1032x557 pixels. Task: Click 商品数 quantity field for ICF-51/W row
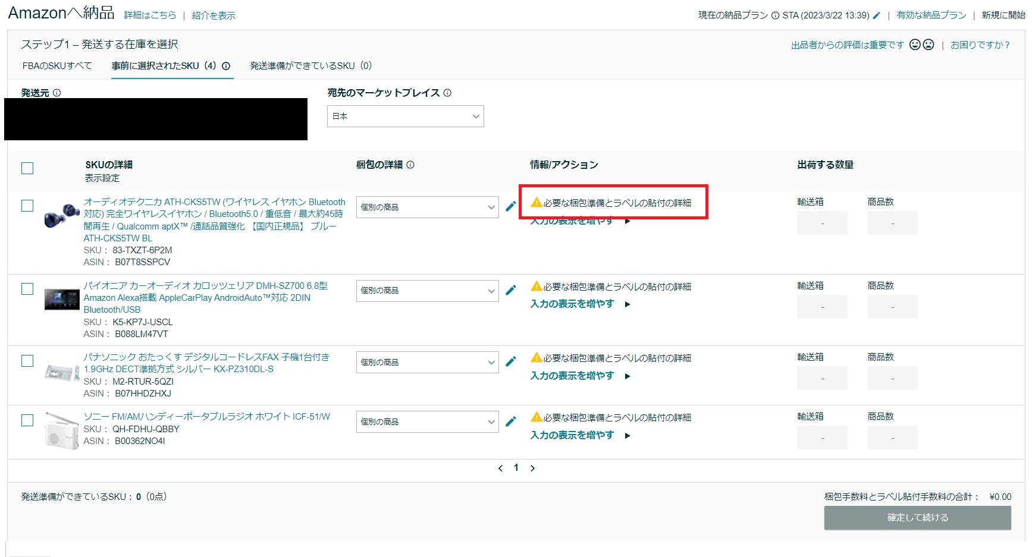892,438
